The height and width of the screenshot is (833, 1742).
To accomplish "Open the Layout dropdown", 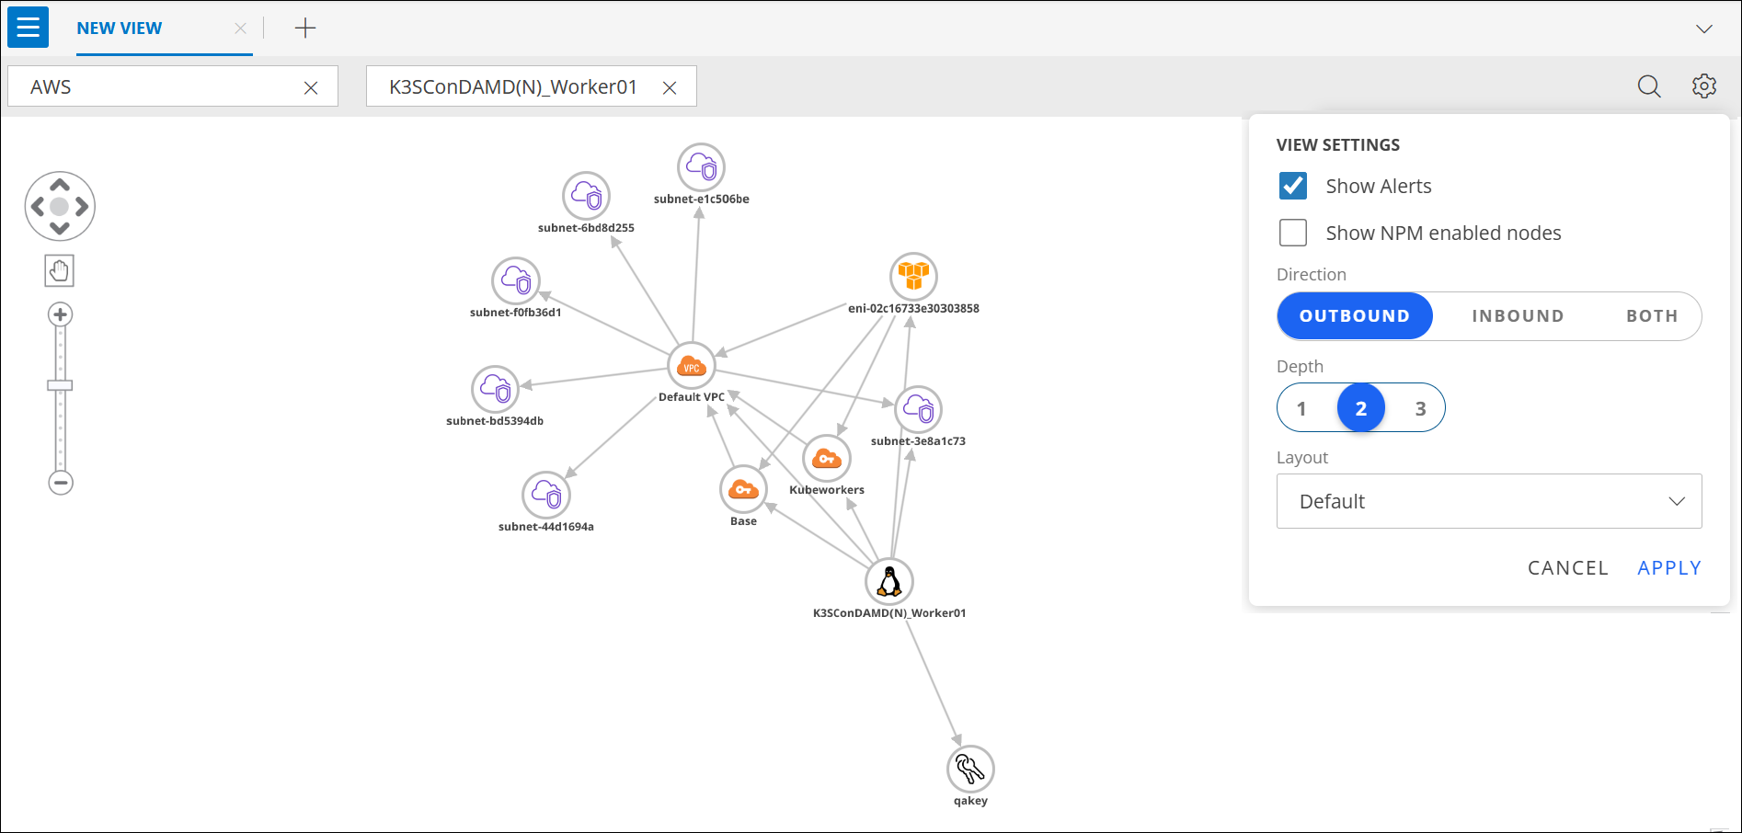I will 1488,501.
